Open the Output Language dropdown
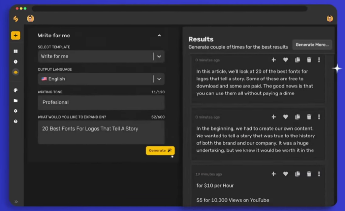This screenshot has width=345, height=211. click(159, 79)
